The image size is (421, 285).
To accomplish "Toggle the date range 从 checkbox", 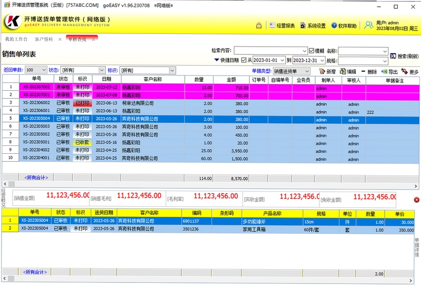I will (x=244, y=60).
